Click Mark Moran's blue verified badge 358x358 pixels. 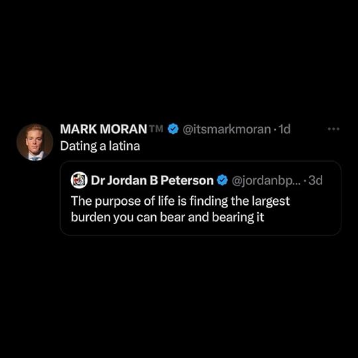click(173, 129)
